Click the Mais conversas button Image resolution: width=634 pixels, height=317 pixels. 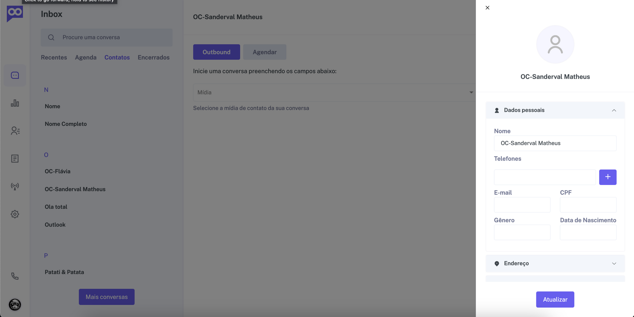coord(107,297)
